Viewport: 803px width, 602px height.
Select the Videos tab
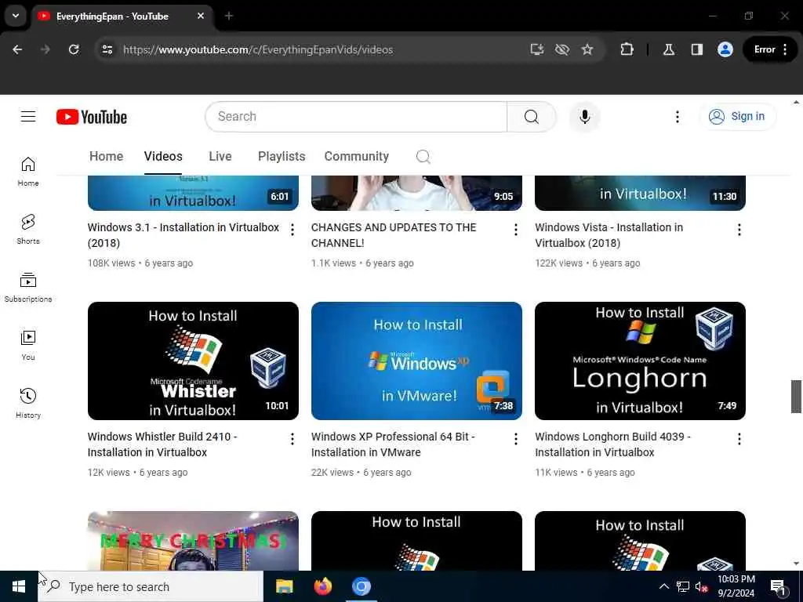(x=163, y=156)
